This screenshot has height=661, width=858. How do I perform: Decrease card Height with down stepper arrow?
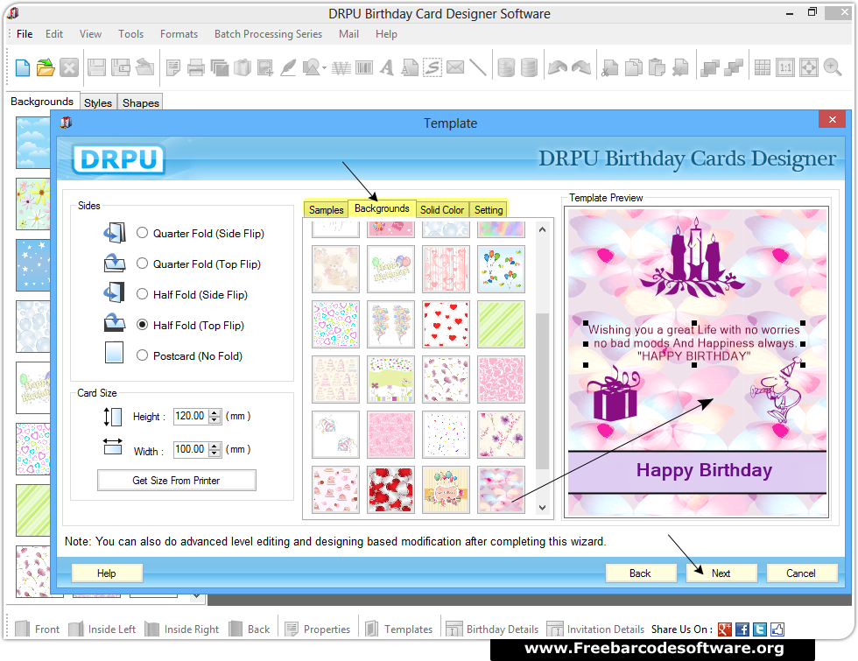[x=215, y=419]
